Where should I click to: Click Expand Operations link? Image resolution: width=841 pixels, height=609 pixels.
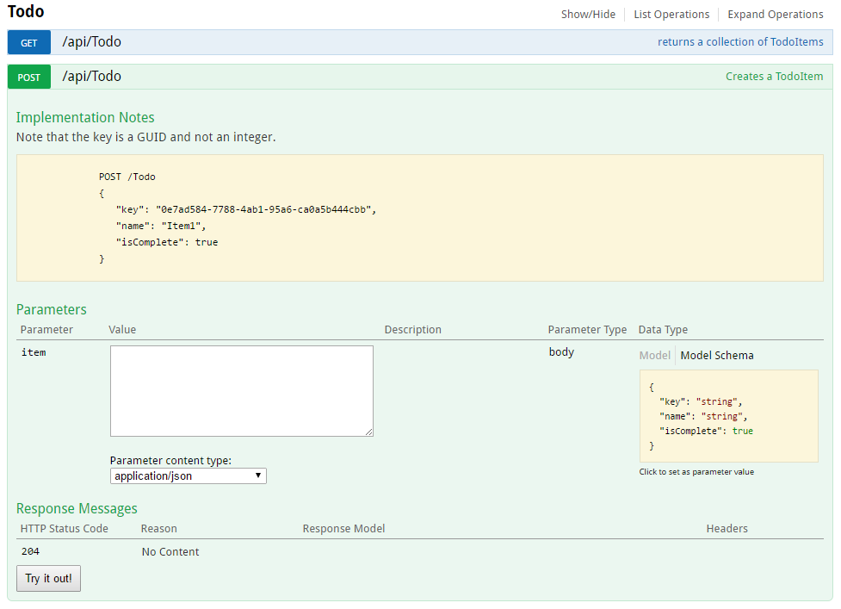coord(775,15)
